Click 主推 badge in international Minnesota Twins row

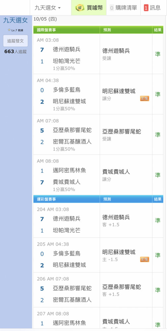145,98
